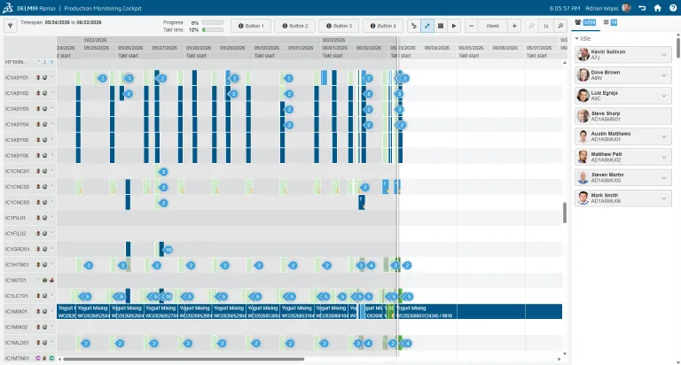
Task: Click the HT1WN header row filter icon
Action: [51, 62]
